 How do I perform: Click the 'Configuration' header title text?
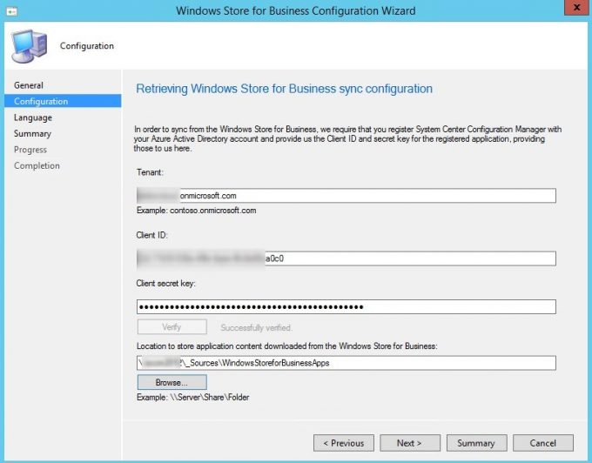coord(87,46)
